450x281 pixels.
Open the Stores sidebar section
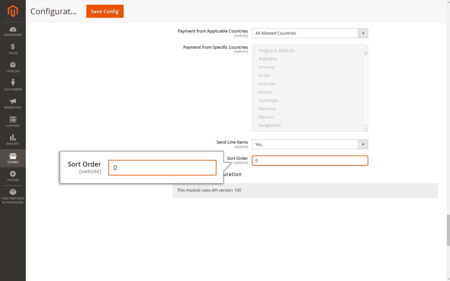13,157
